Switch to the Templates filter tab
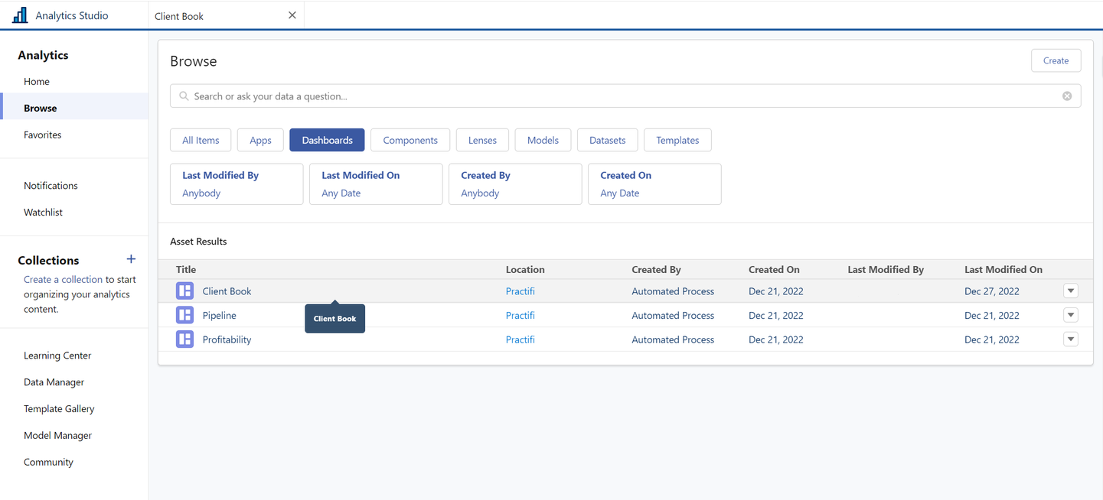Image resolution: width=1103 pixels, height=500 pixels. tap(677, 140)
